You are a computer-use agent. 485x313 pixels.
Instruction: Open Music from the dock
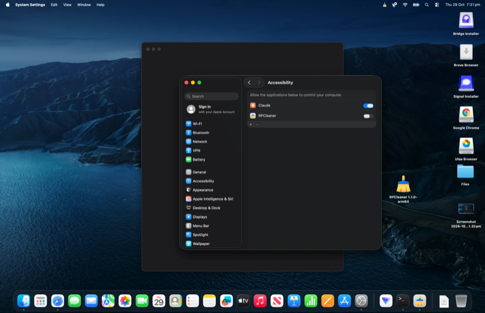click(x=260, y=301)
